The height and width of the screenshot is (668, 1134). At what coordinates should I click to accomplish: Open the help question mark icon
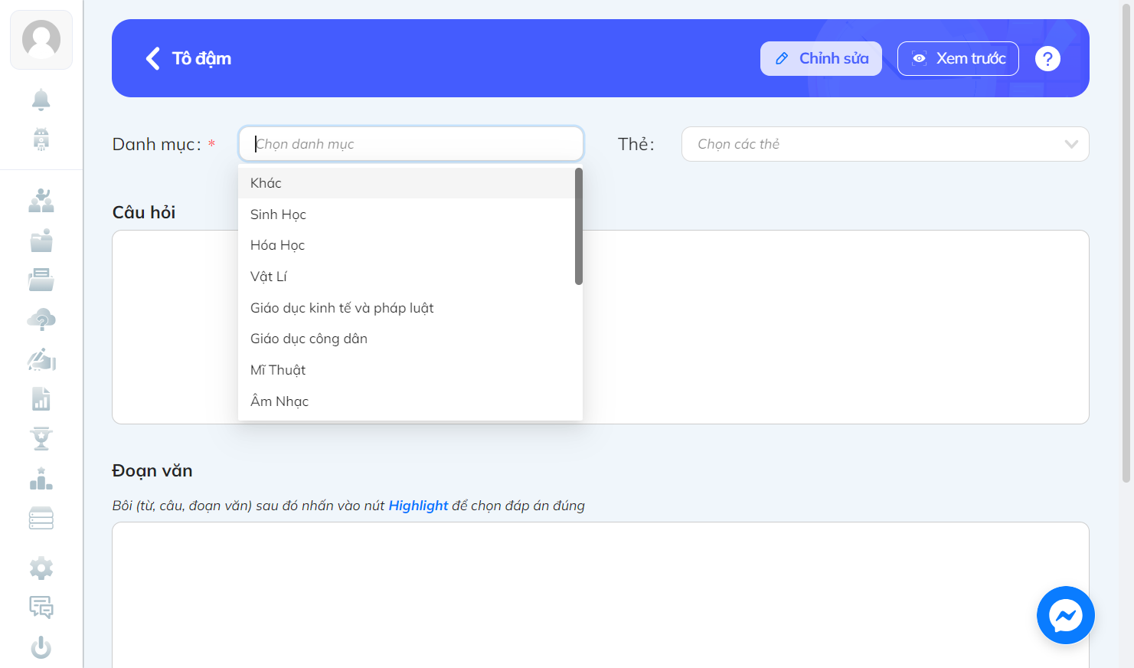[1047, 58]
